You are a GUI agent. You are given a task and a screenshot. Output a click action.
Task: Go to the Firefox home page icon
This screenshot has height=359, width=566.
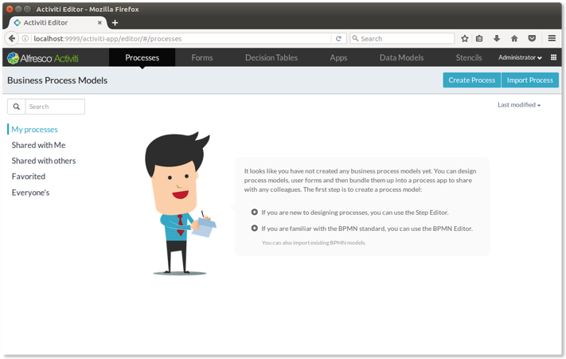coord(514,38)
